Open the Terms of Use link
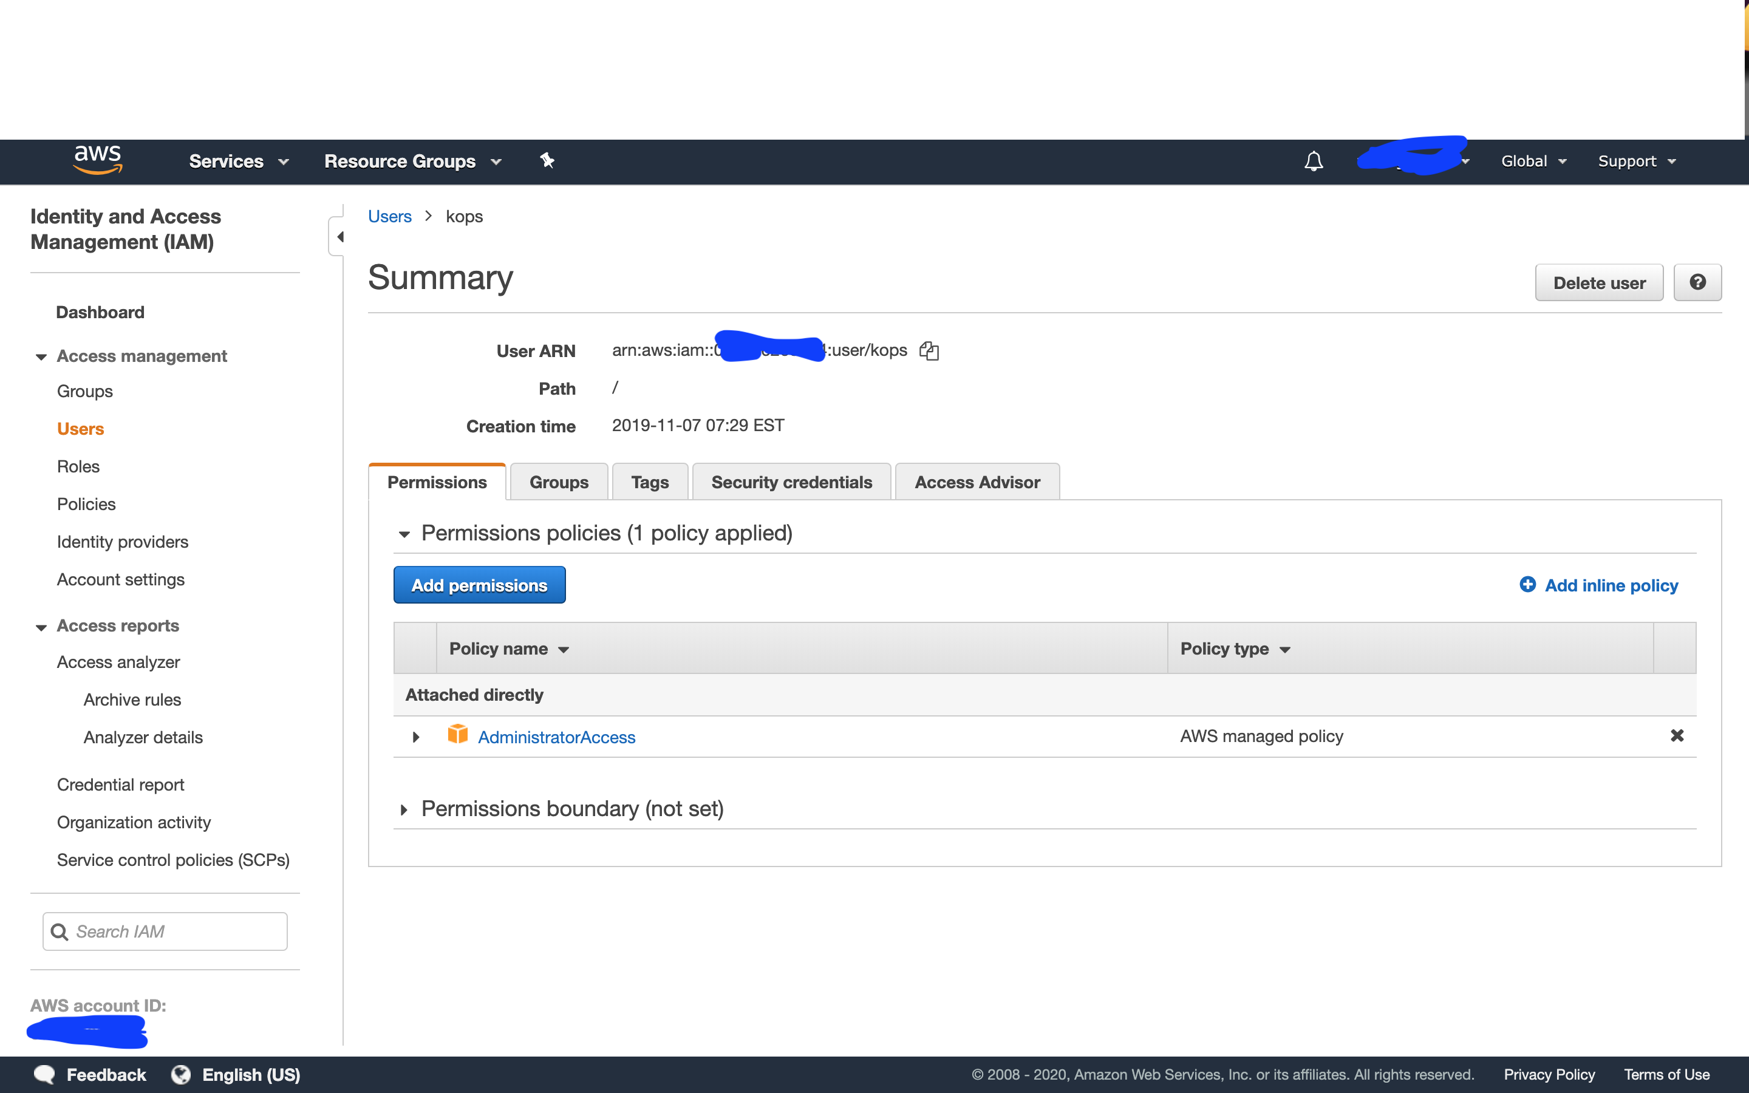This screenshot has height=1093, width=1749. (1666, 1074)
